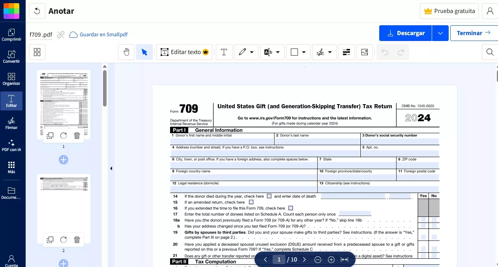This screenshot has width=498, height=267.
Task: Open Firmar in the left sidebar
Action: (11, 123)
